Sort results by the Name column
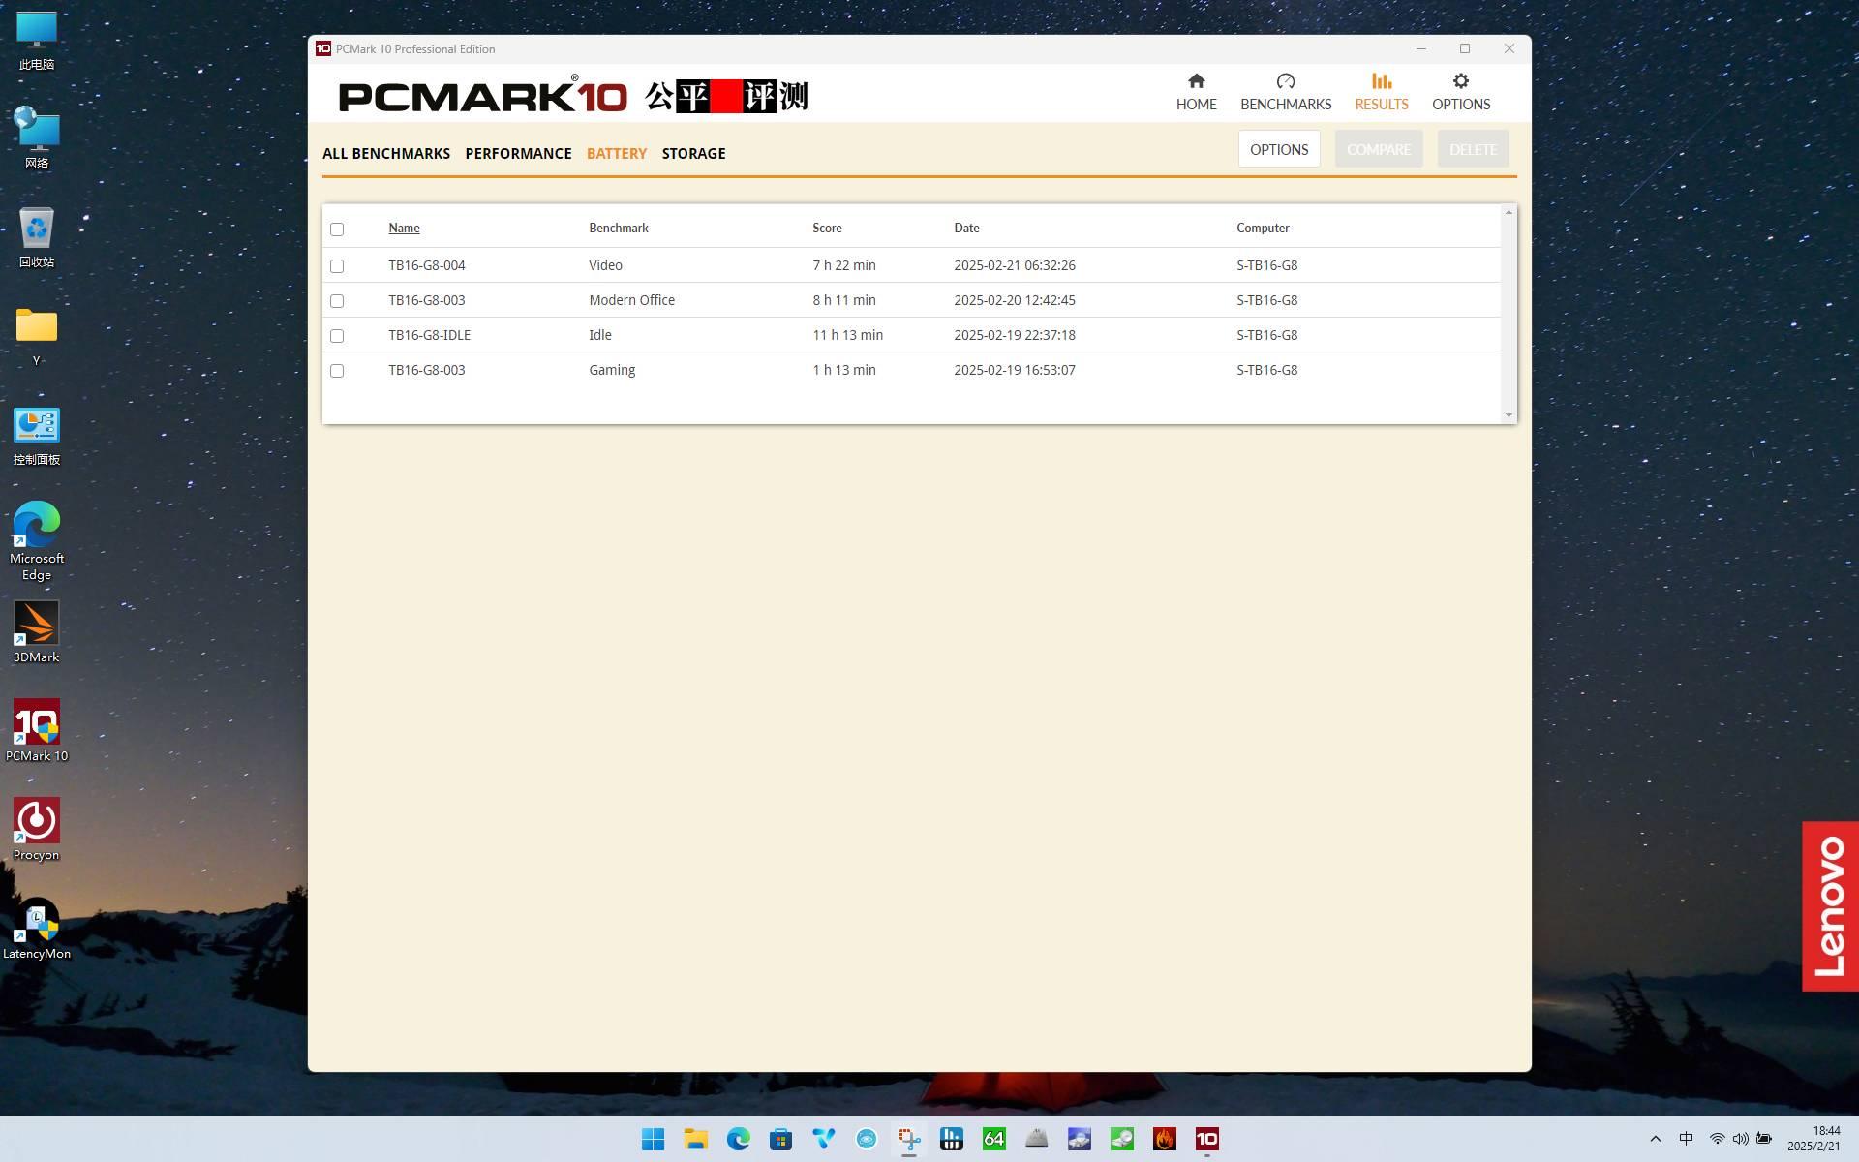This screenshot has width=1859, height=1162. [x=404, y=229]
